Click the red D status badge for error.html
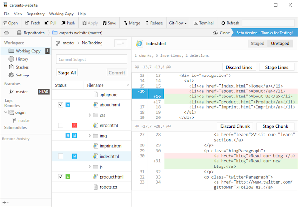 pyautogui.click(x=74, y=125)
